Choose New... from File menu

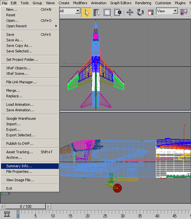30,9
